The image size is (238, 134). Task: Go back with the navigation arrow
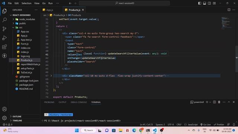point(70,3)
